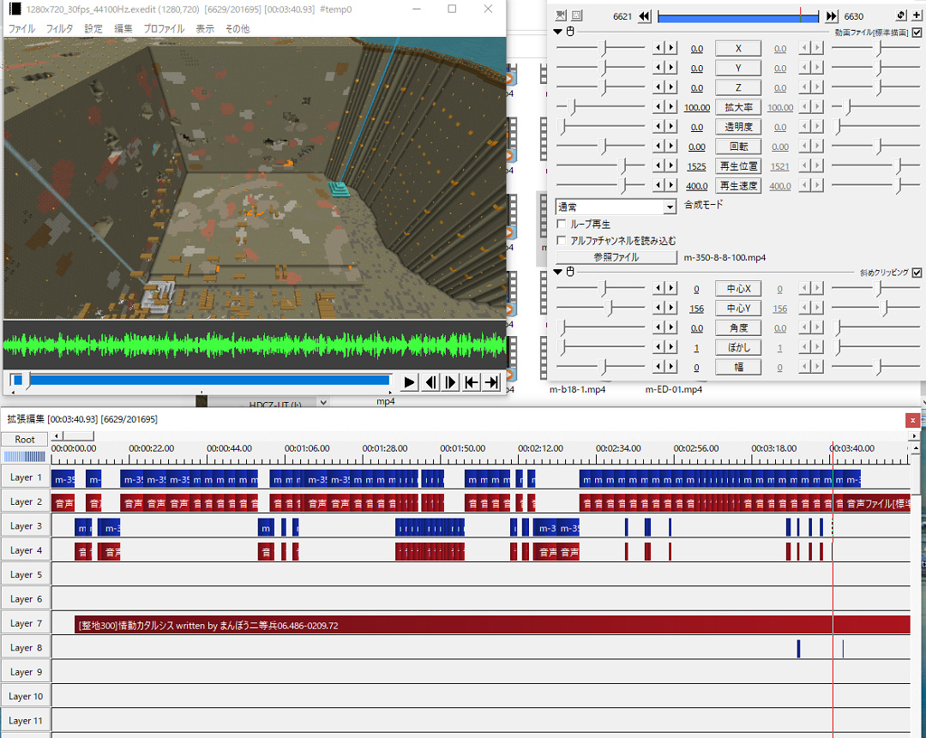Open the フィルタ menu
Viewport: 926px width, 738px height.
click(x=59, y=28)
